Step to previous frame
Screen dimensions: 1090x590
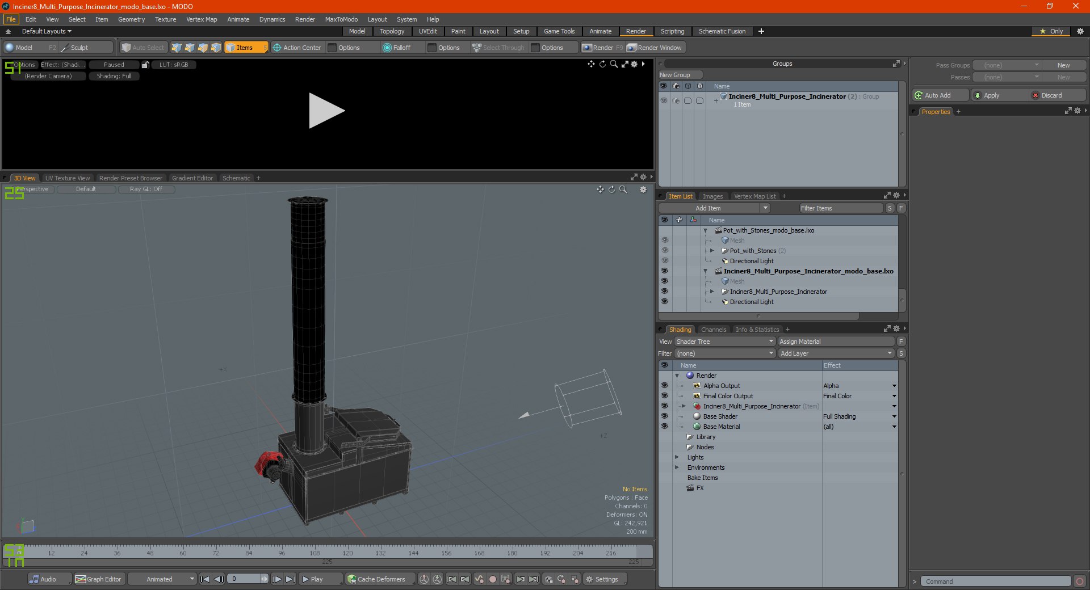pyautogui.click(x=219, y=579)
